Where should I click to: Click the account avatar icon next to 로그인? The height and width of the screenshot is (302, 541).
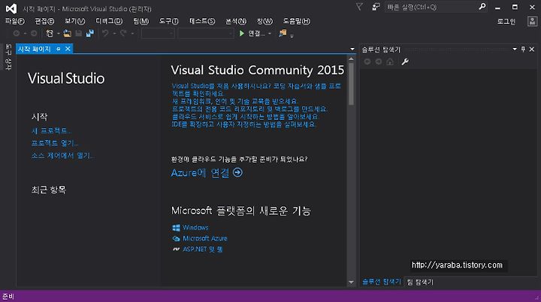pos(532,21)
